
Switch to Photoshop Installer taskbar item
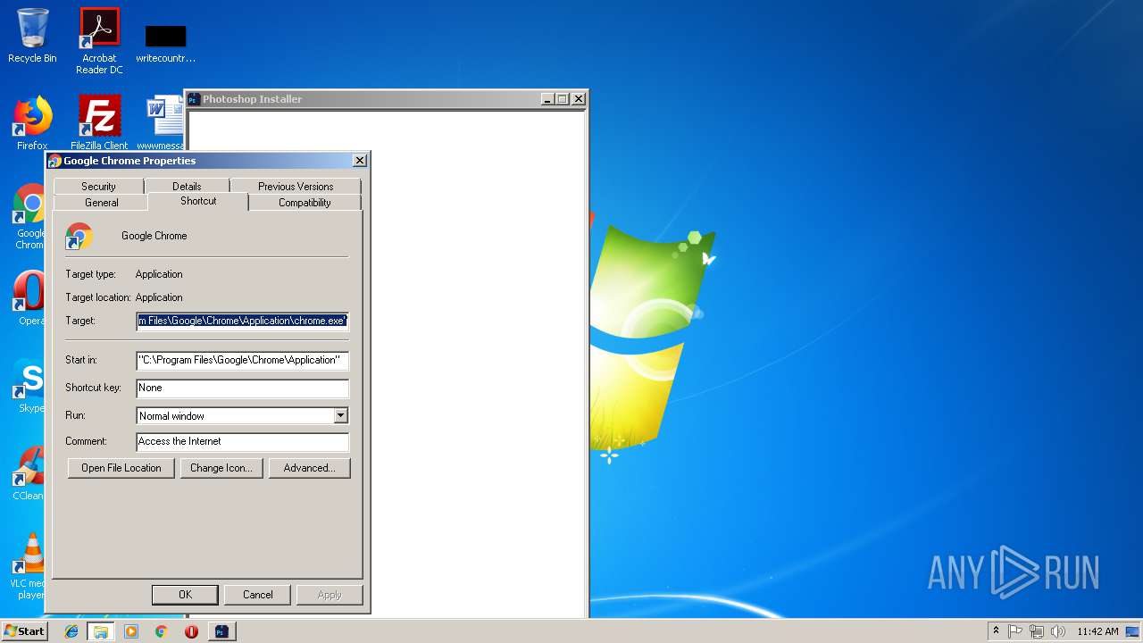tap(221, 631)
